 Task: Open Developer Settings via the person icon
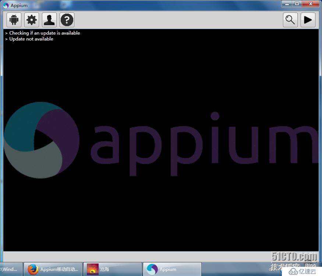coord(49,20)
